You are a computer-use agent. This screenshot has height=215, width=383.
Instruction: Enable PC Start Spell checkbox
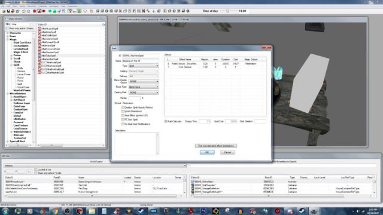(x=123, y=119)
